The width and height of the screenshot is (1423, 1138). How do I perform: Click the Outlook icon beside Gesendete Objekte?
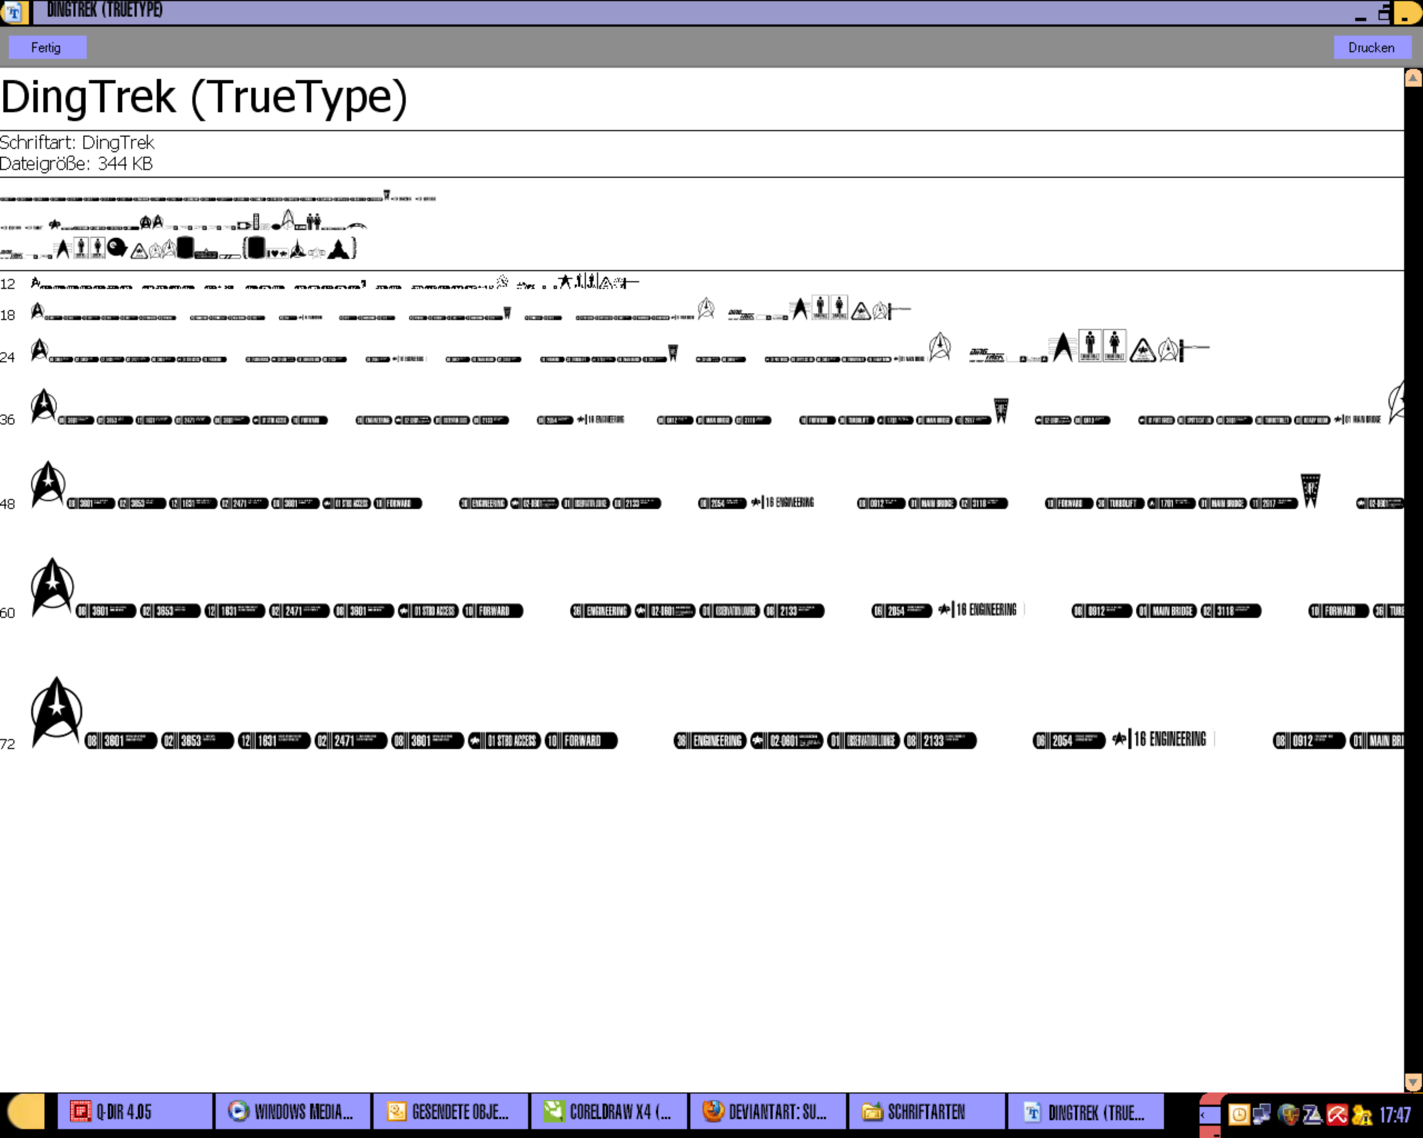tap(397, 1112)
